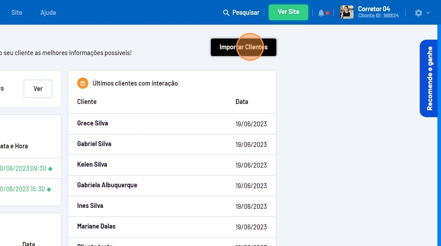Viewport: 441px width, 246px height.
Task: Open client Ines Silva
Action: pos(90,206)
